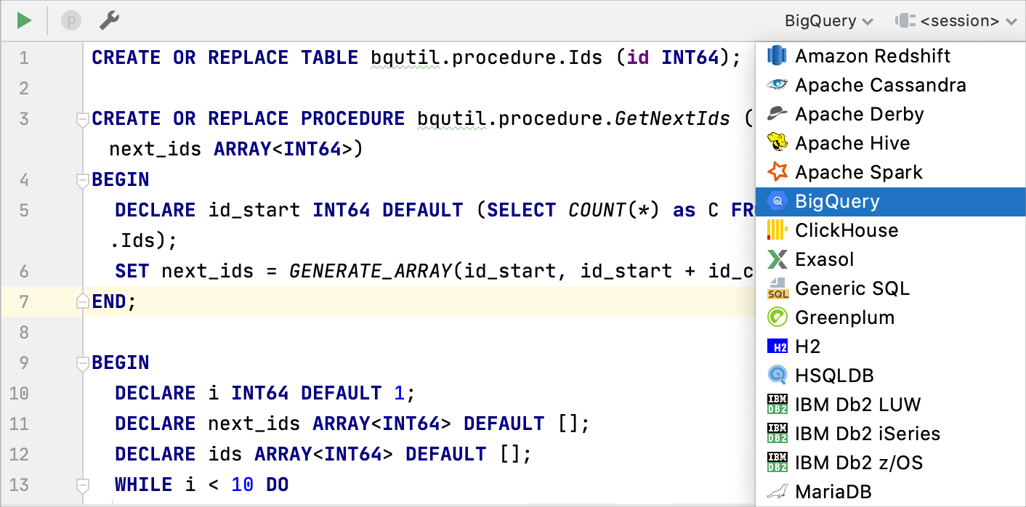Click the Amazon Redshift icon
1026x507 pixels.
pos(777,56)
